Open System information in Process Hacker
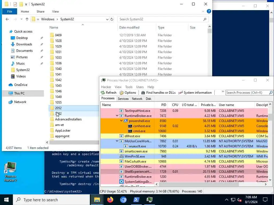 [x=195, y=93]
